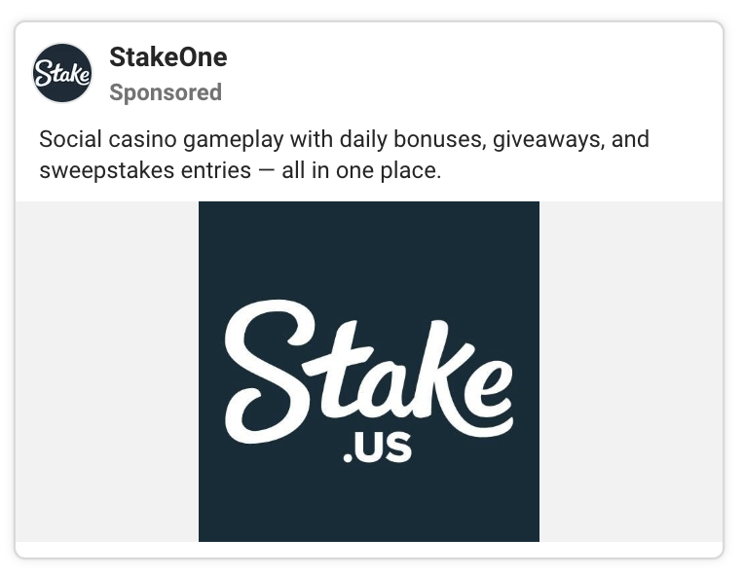
Task: Click the .US text below the wordmark
Action: pos(377,448)
